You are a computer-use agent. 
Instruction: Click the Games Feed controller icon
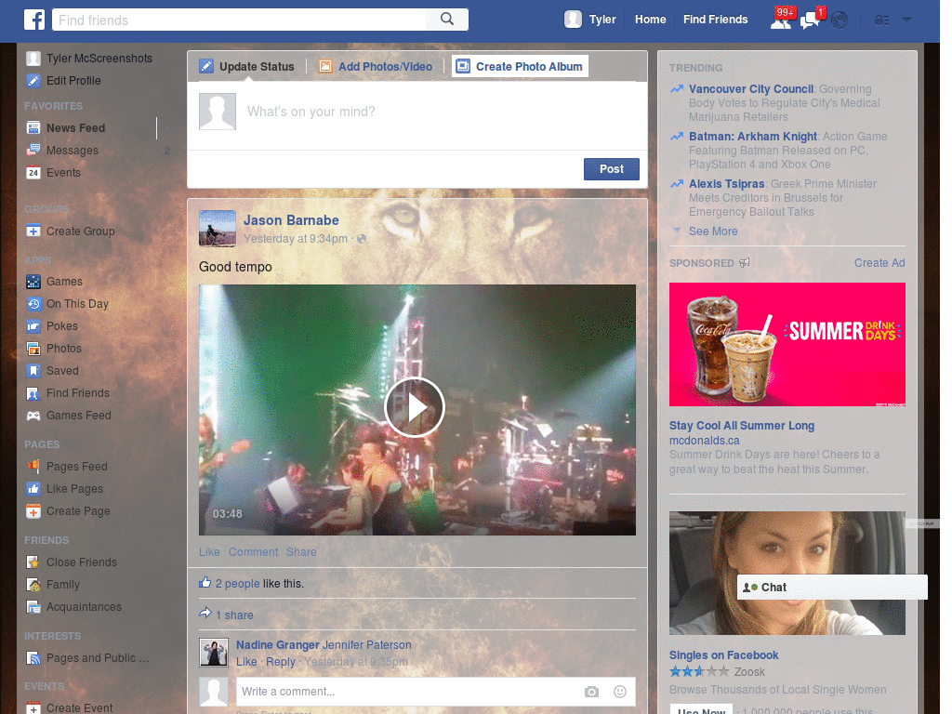(x=33, y=416)
